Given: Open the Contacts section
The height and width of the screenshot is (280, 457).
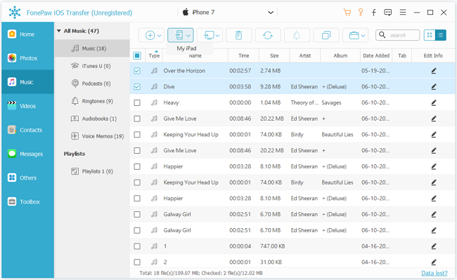Looking at the screenshot, I should tap(27, 130).
